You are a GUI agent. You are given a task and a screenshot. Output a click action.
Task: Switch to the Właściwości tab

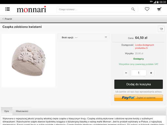22,111
